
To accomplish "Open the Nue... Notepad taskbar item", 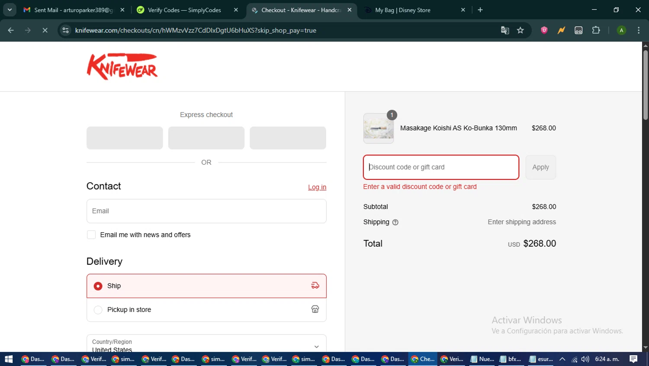I will [482, 359].
